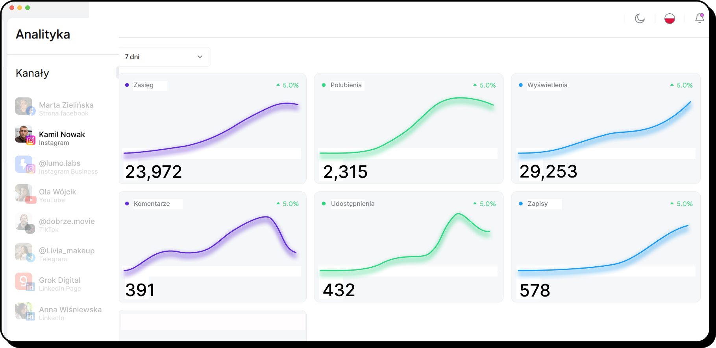Click the Wyświetlenia card title

(548, 85)
